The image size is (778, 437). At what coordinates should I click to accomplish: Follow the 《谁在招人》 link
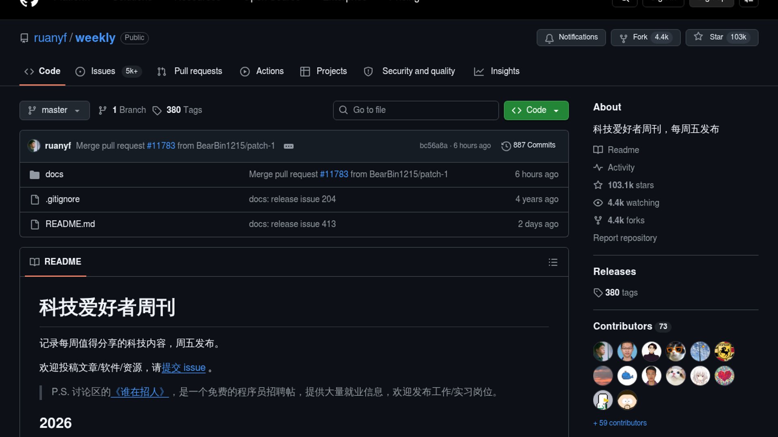140,392
